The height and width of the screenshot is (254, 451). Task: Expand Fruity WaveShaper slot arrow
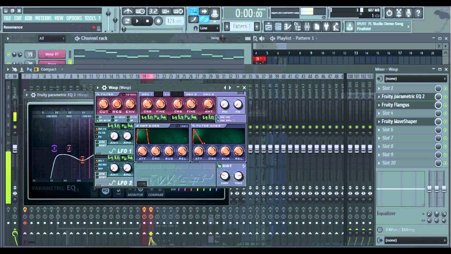click(379, 121)
